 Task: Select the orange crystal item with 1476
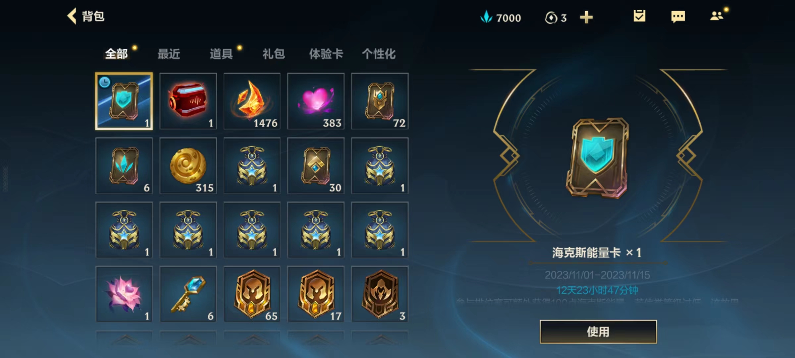point(252,101)
